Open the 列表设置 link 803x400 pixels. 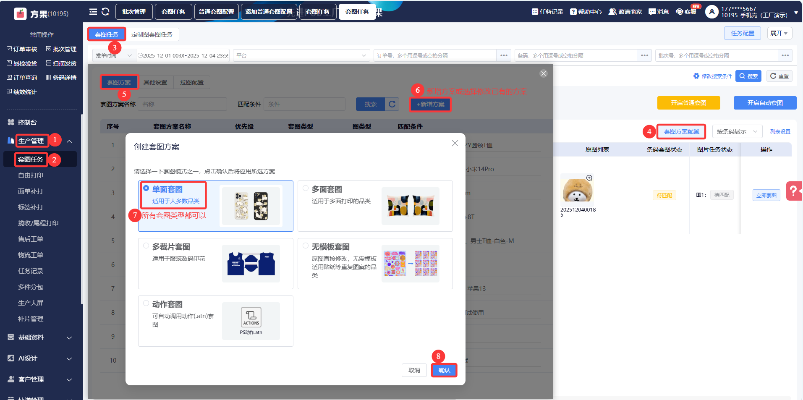pos(780,131)
